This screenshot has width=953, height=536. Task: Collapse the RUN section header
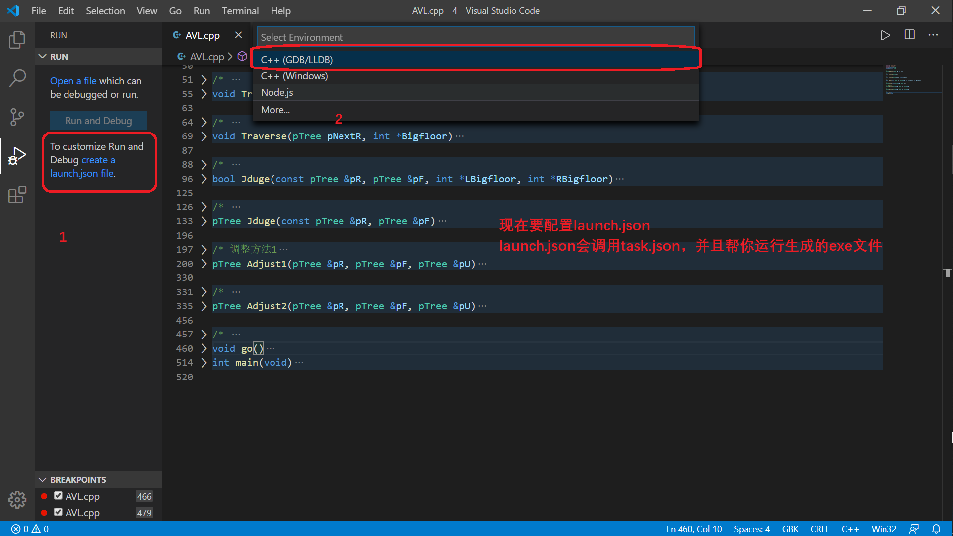coord(98,56)
